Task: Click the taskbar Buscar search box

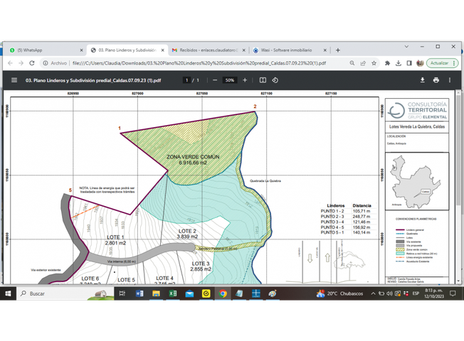Action: coord(65,293)
